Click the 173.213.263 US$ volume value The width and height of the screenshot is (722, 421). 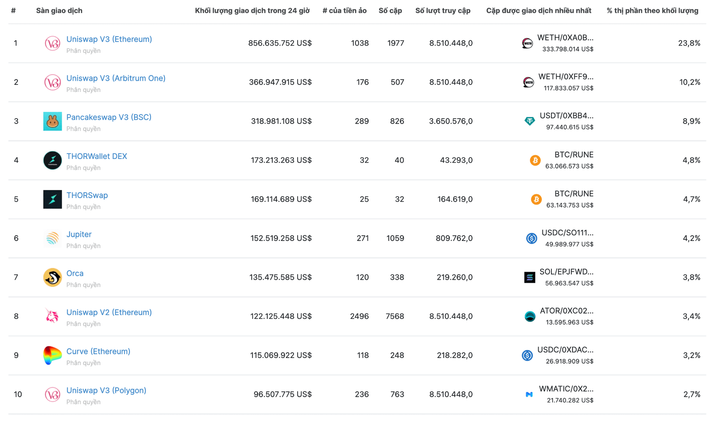[282, 160]
